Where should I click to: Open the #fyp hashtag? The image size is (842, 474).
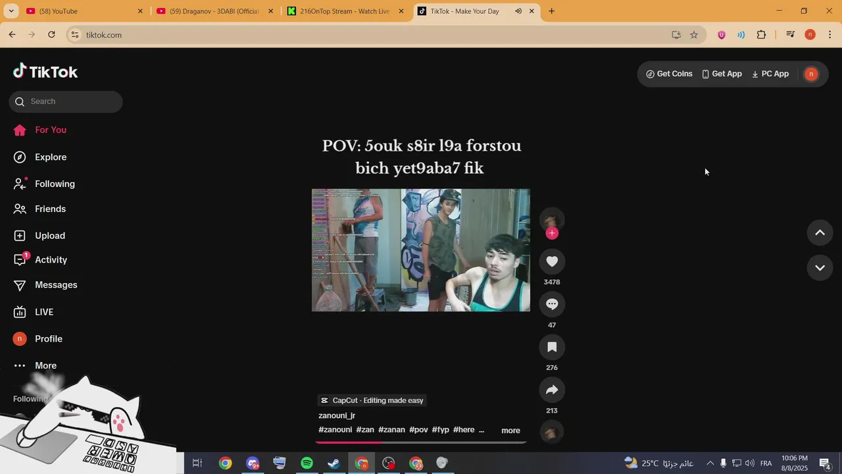pyautogui.click(x=441, y=430)
